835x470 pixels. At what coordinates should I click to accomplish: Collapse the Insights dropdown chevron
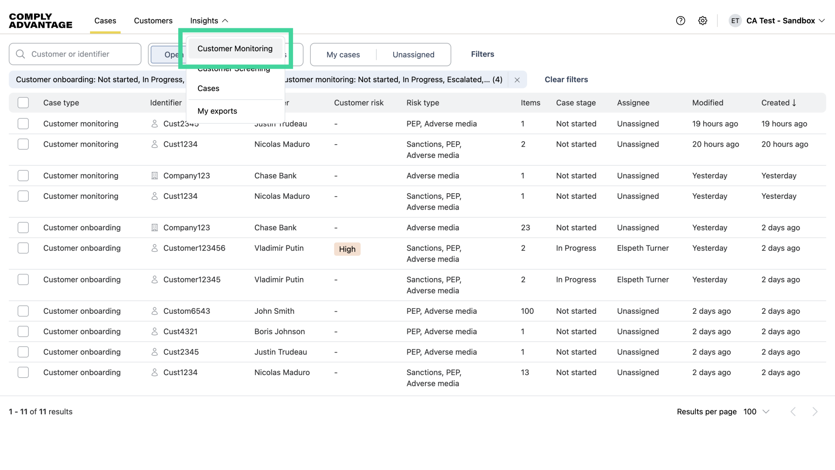pos(225,20)
